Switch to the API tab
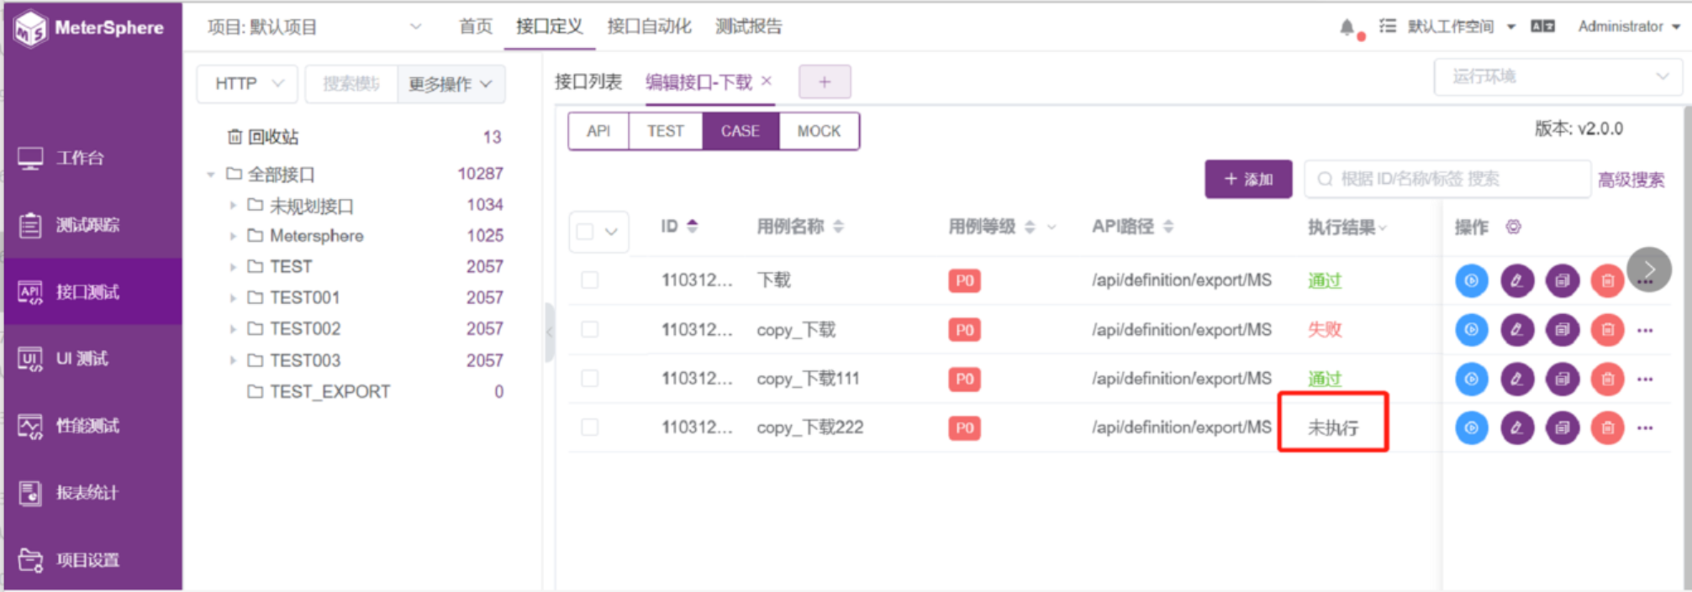1692x592 pixels. click(x=598, y=131)
